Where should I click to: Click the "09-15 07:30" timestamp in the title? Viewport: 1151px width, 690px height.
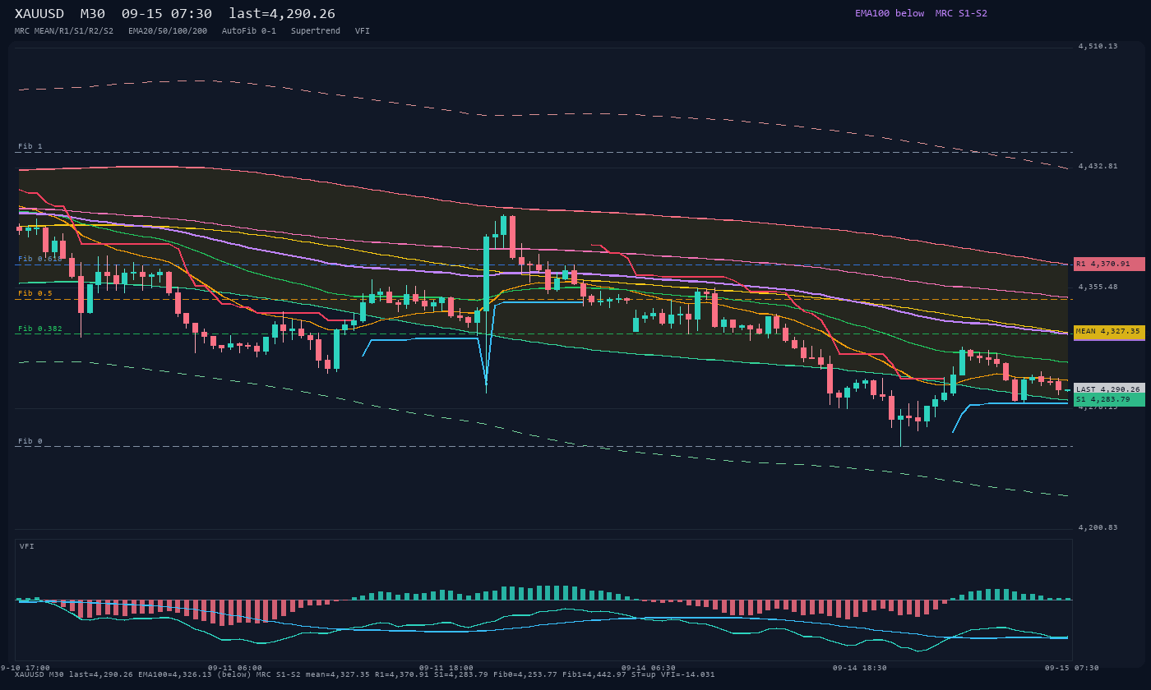pyautogui.click(x=167, y=13)
